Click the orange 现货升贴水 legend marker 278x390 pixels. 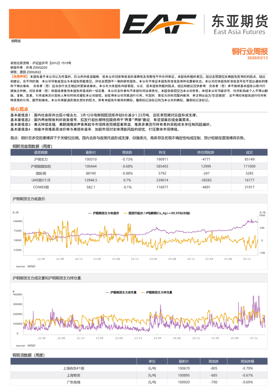[x=125, y=213]
